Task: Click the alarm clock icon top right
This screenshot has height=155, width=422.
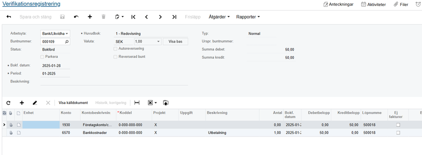Action: pos(418,4)
